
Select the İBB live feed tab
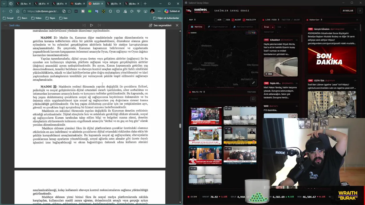coord(279,27)
